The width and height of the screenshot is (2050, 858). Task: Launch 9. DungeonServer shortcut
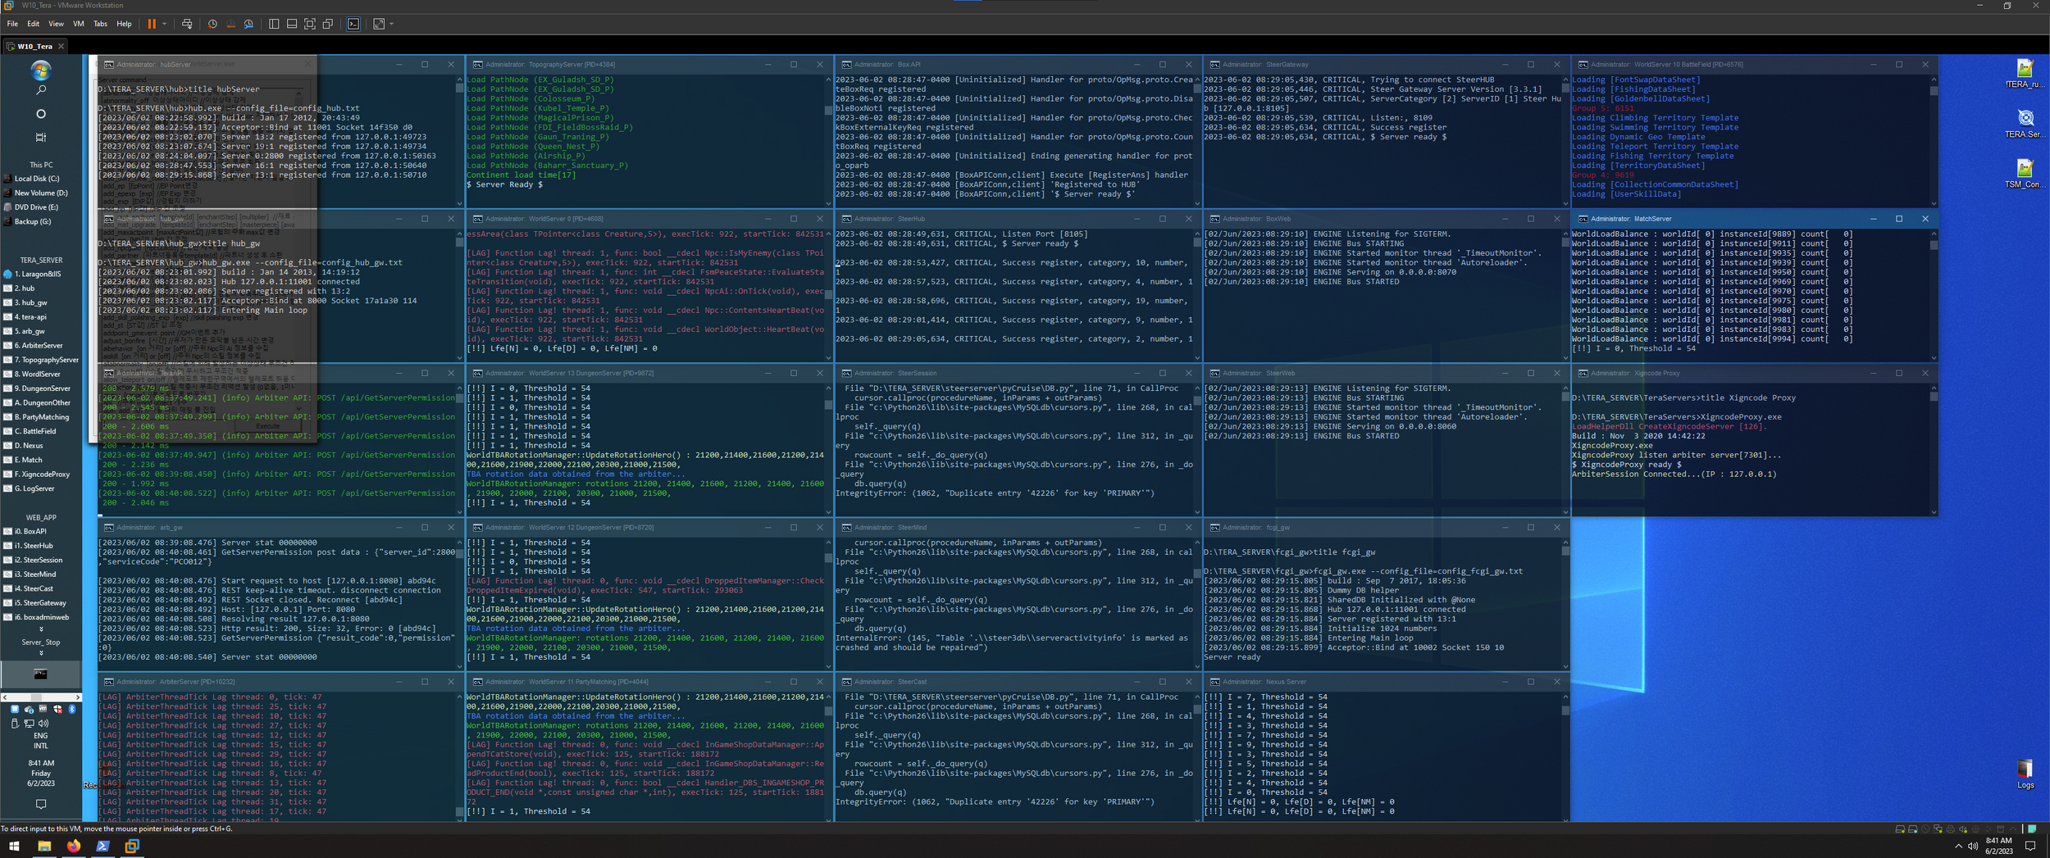[x=38, y=388]
